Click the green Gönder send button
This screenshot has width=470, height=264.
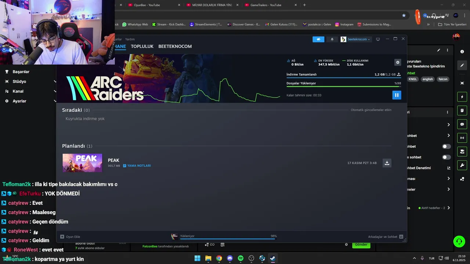point(361,245)
